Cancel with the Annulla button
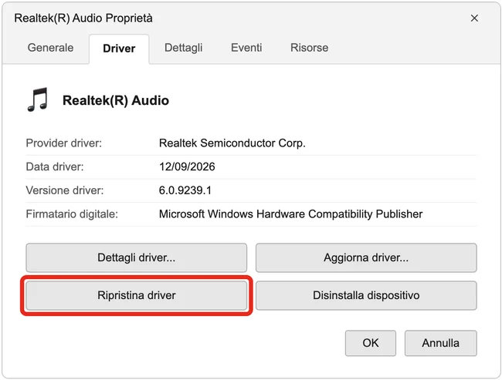 440,343
